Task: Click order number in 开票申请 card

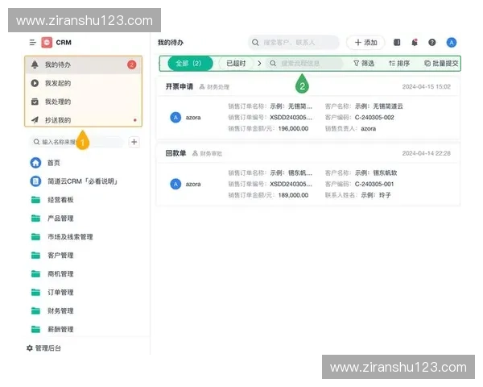Action: coord(291,118)
